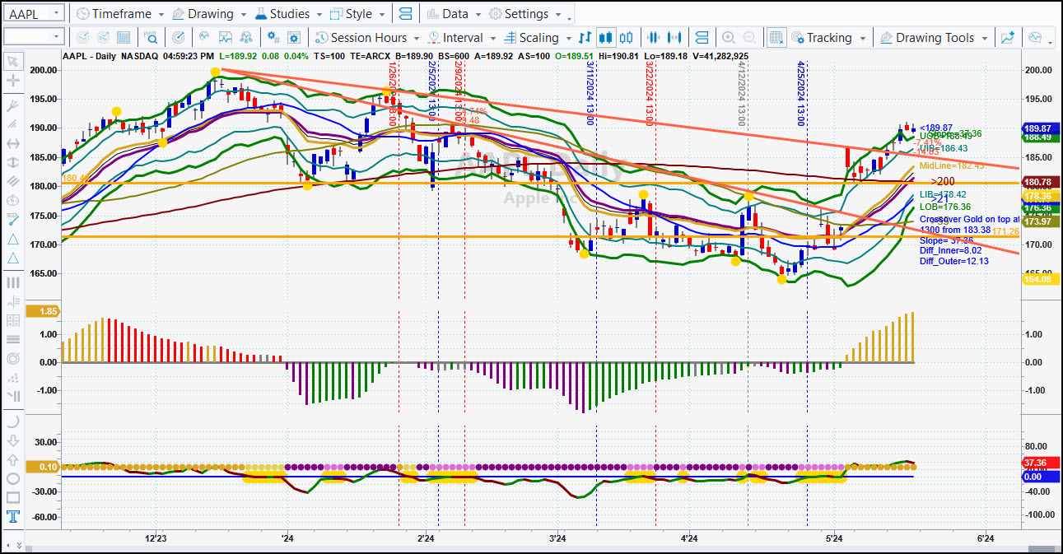This screenshot has height=554, width=1063.
Task: Select the up arrow marker tool
Action: click(12, 459)
